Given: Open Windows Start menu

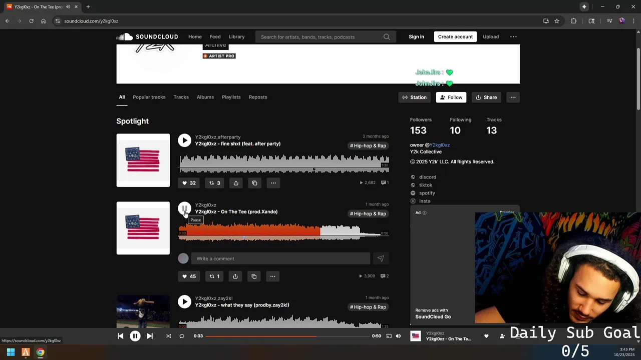Looking at the screenshot, I should pos(11,352).
